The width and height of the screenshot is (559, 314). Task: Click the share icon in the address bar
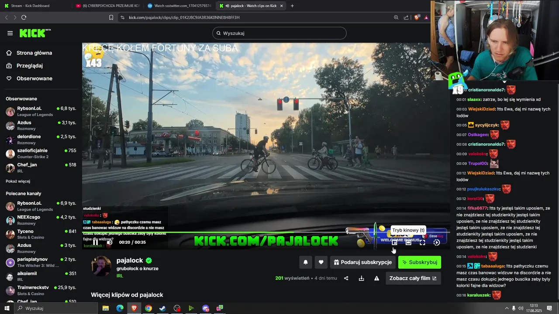[406, 17]
